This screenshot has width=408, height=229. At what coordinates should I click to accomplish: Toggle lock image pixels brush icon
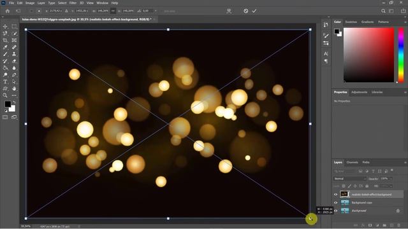349,186
